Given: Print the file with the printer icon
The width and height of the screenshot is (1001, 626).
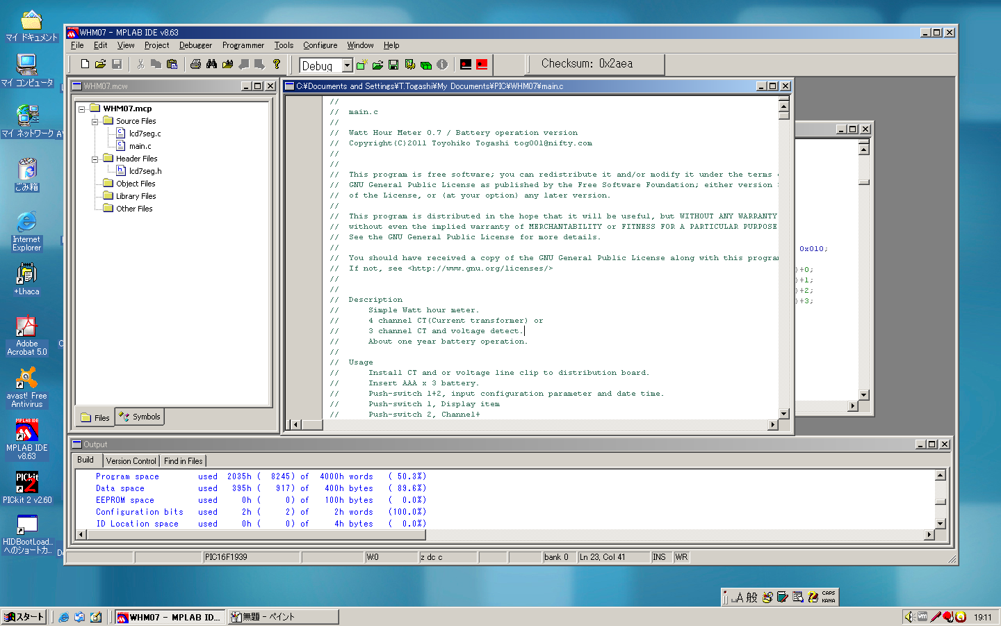Looking at the screenshot, I should click(196, 64).
